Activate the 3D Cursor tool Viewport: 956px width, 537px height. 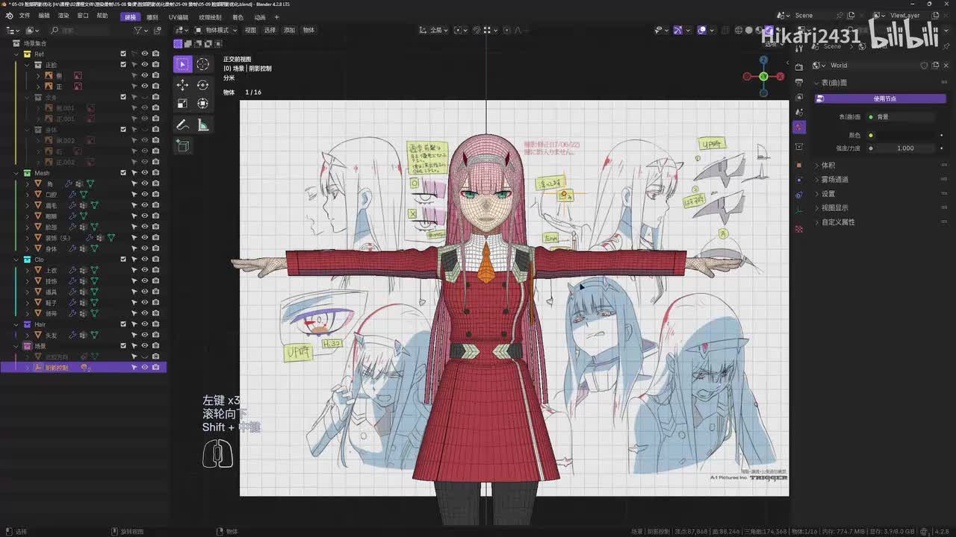[x=202, y=64]
